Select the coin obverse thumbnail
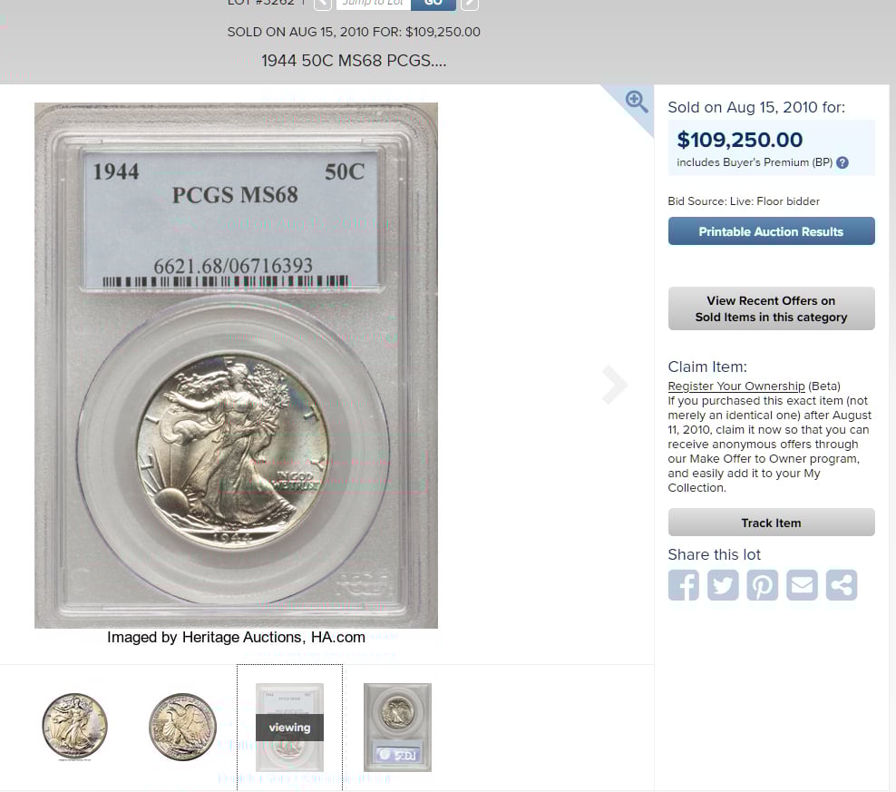 tap(75, 727)
